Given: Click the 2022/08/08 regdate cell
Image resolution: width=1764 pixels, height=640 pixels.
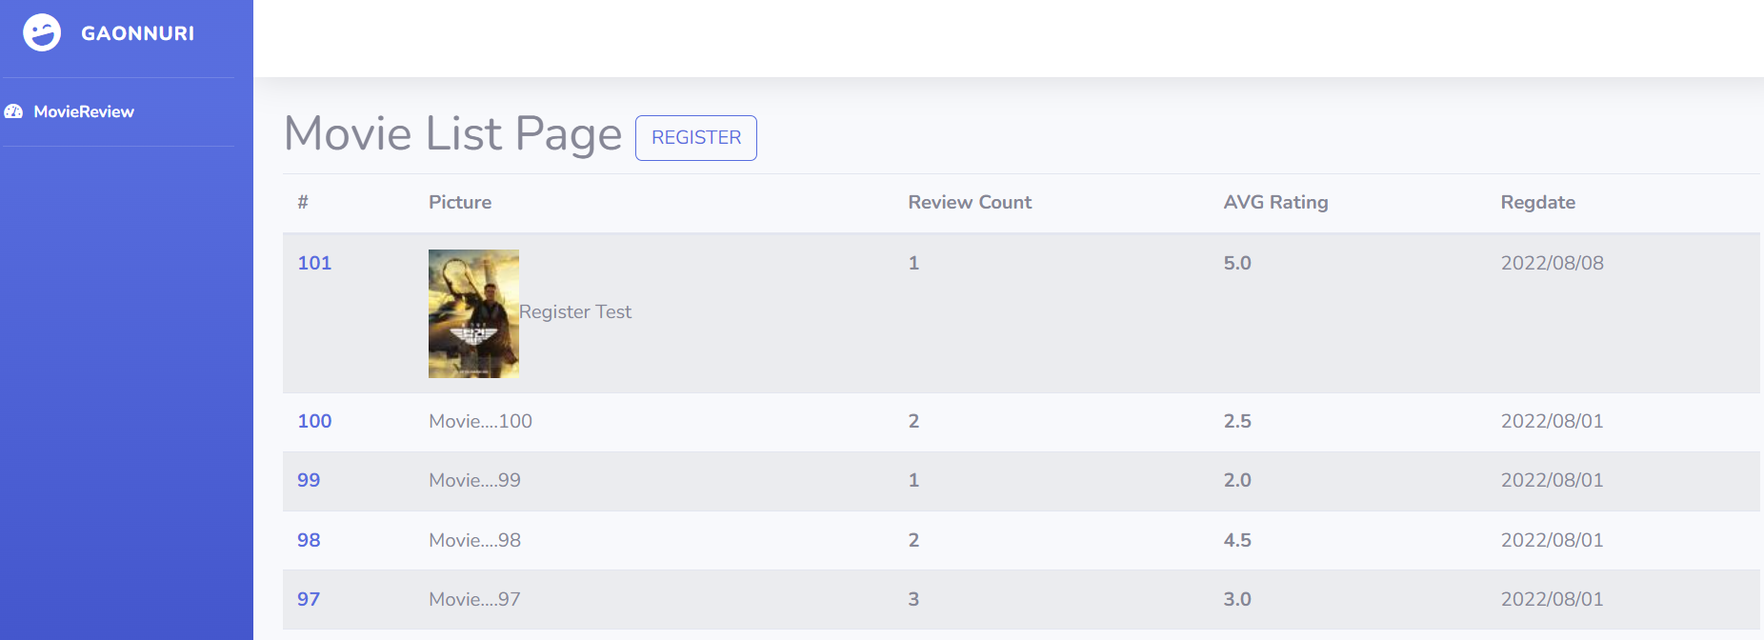Looking at the screenshot, I should coord(1552,263).
